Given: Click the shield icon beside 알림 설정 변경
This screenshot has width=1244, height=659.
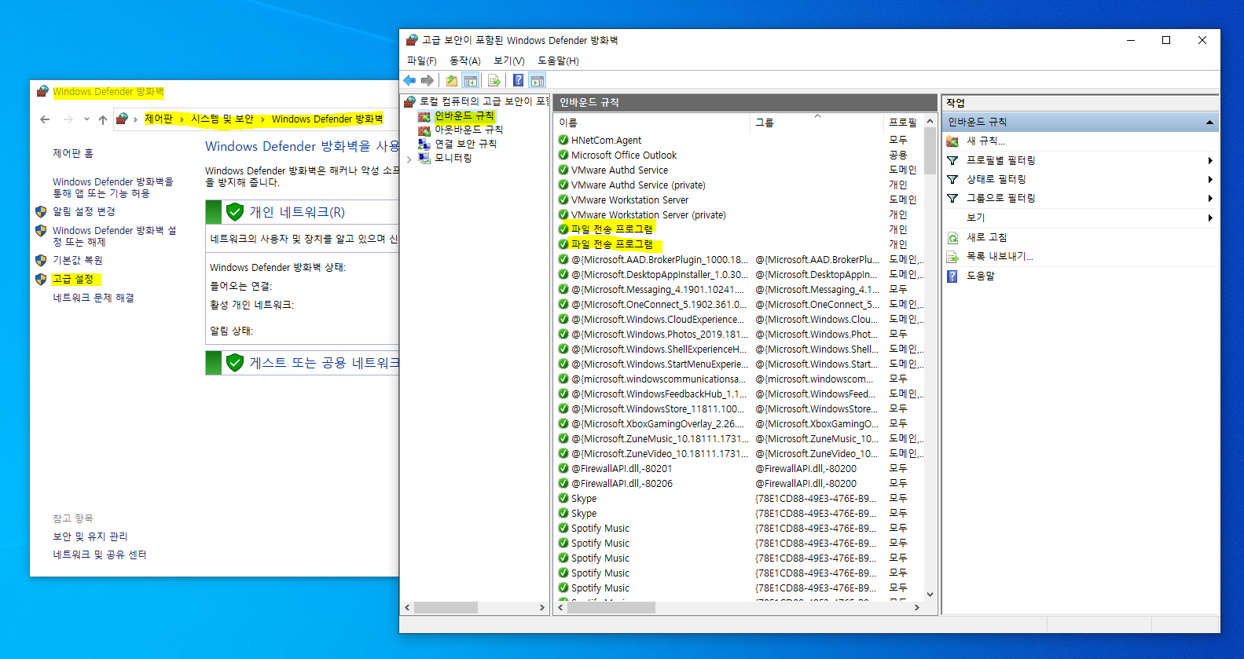Looking at the screenshot, I should [x=41, y=211].
